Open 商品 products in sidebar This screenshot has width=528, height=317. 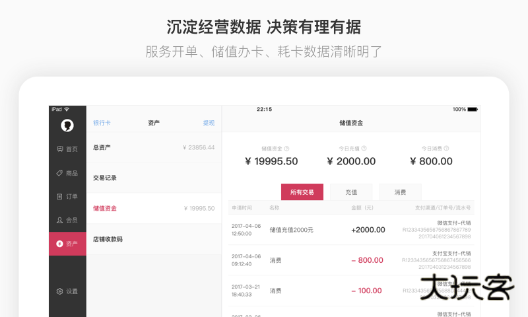67,173
